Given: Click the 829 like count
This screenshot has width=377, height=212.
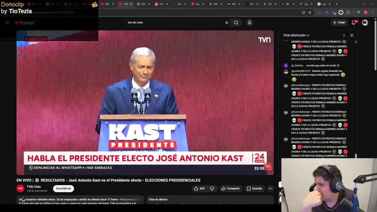Looking at the screenshot, I should pyautogui.click(x=202, y=188).
